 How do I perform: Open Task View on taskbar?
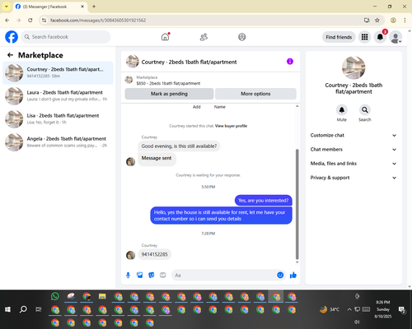tap(39, 309)
